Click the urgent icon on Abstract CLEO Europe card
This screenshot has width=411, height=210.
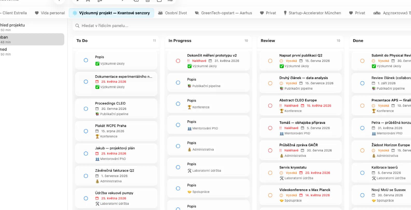tap(280, 106)
